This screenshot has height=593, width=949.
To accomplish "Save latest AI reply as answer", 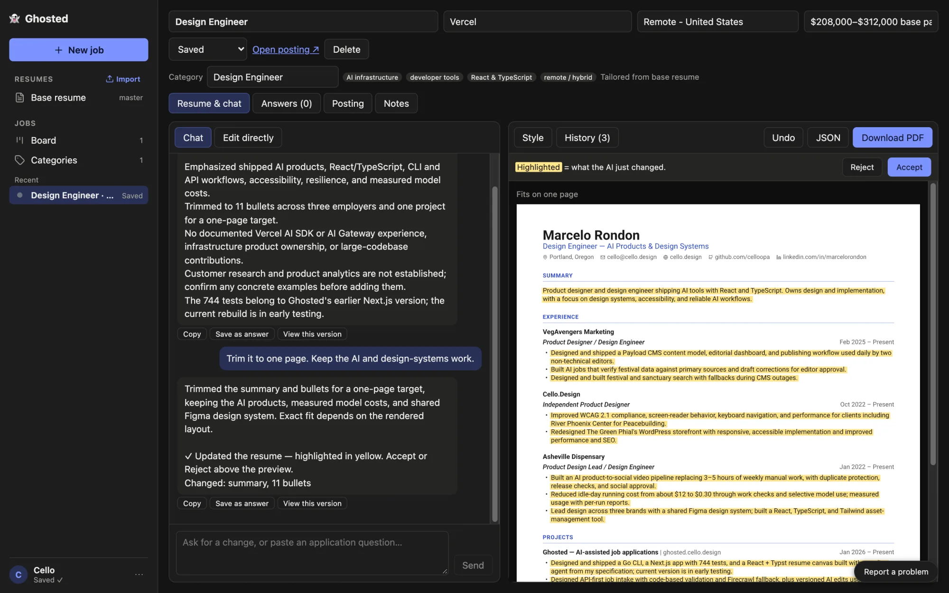I will click(x=242, y=503).
